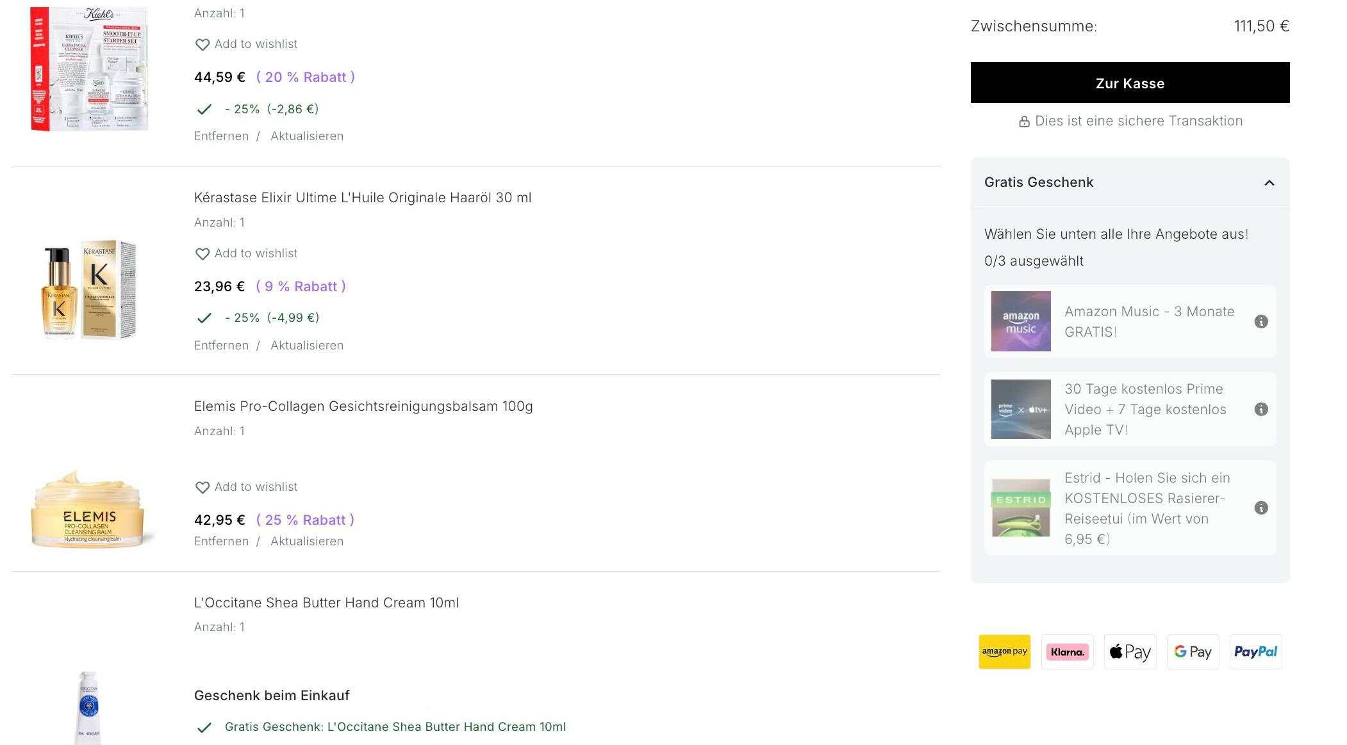This screenshot has width=1347, height=745.
Task: Click the Elemis price 42,95 €
Action: 219,520
